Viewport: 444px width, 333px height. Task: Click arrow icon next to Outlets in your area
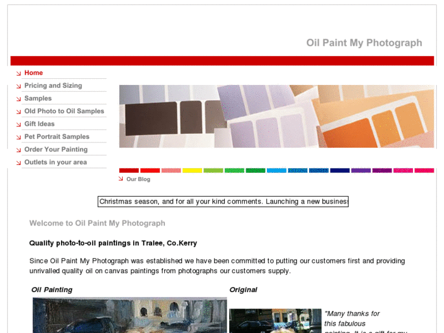pyautogui.click(x=19, y=163)
